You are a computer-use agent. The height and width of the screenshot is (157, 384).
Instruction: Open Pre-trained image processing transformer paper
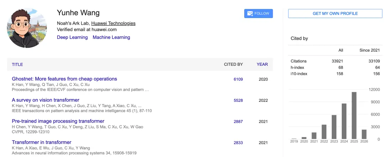coord(58,121)
